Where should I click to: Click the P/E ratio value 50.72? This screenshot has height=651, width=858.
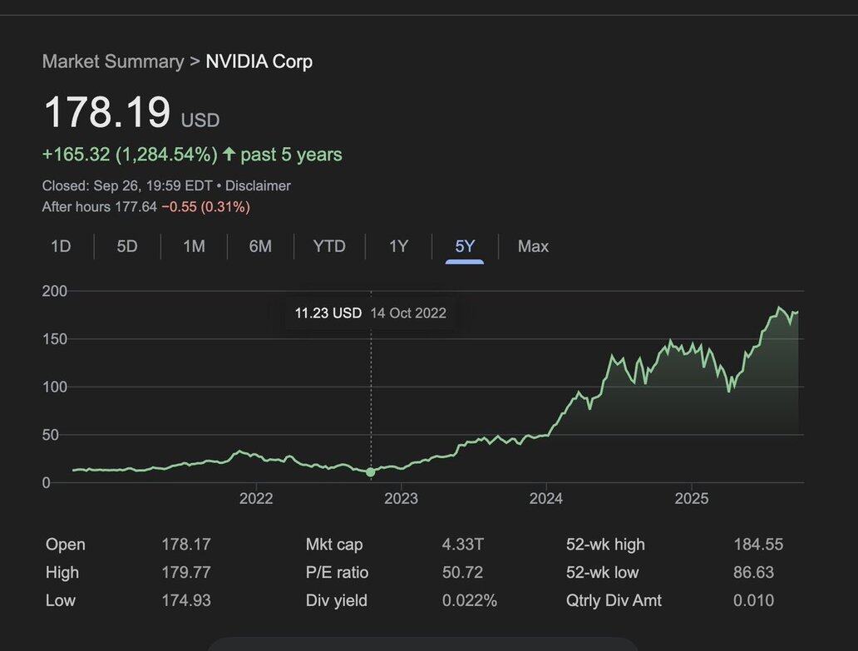[462, 572]
